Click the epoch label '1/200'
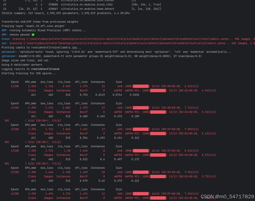255x201 pixels. click(x=15, y=86)
